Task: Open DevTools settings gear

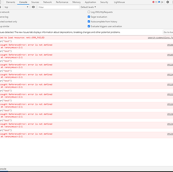Action: pyautogui.click(x=168, y=2)
